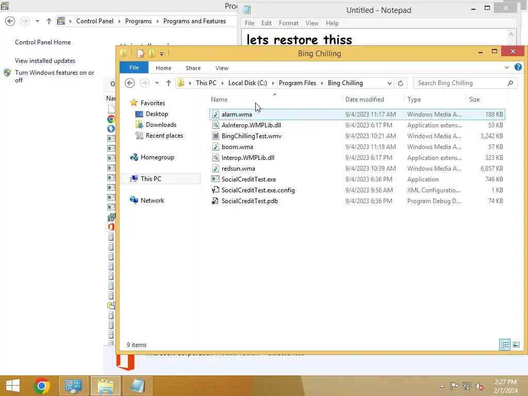Select AxInterop.WMPLib.dll file

point(357,125)
